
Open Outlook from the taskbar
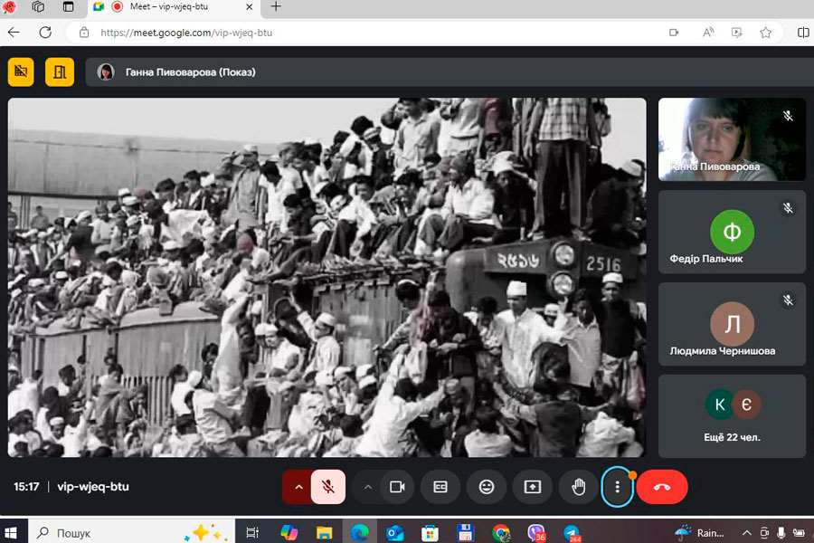pyautogui.click(x=395, y=533)
